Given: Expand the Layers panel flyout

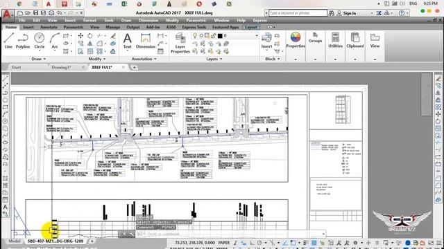Looking at the screenshot, I should point(214,59).
